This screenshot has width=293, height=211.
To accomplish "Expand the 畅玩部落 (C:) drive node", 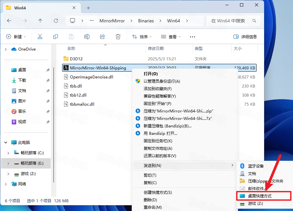I will 8,153.
